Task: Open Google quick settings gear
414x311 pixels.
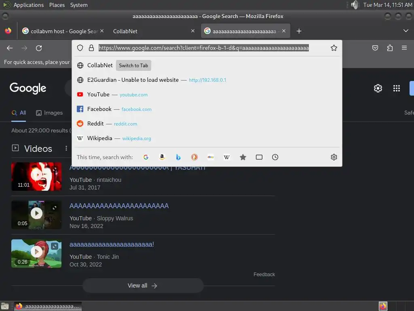Action: (378, 88)
